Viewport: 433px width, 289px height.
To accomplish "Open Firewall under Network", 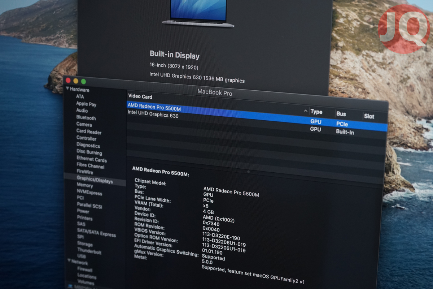I will [85, 269].
